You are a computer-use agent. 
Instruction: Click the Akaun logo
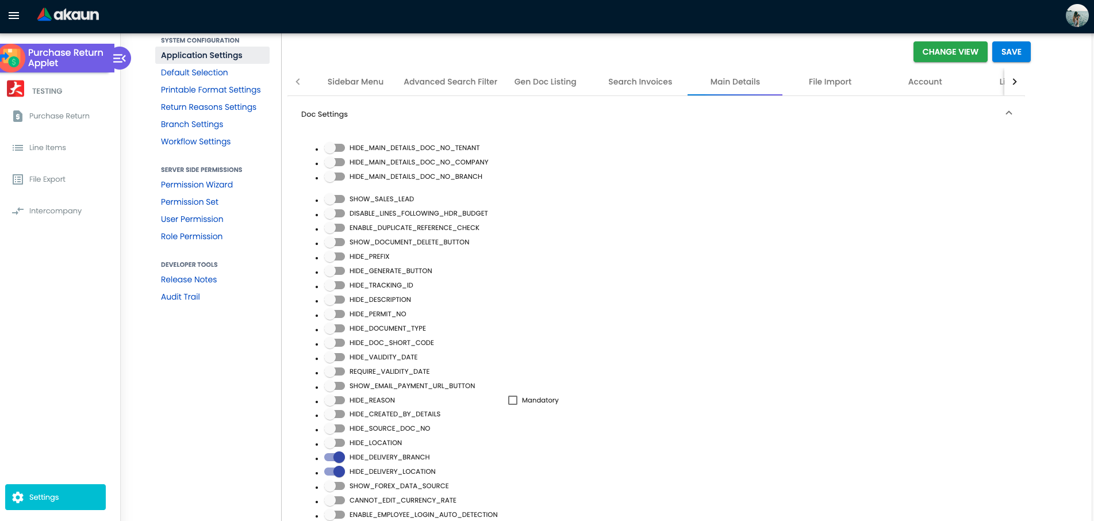coord(68,15)
